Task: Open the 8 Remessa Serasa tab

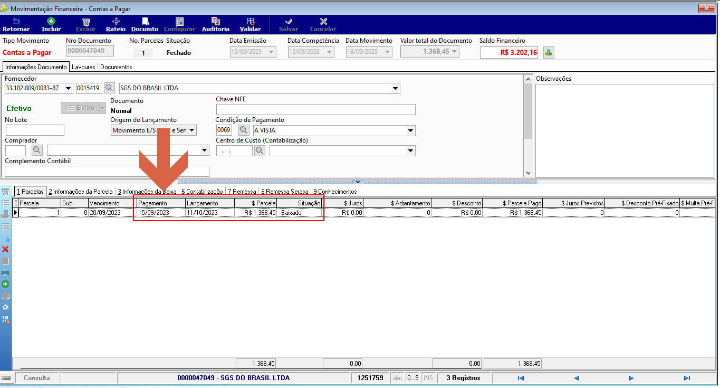Action: click(285, 192)
